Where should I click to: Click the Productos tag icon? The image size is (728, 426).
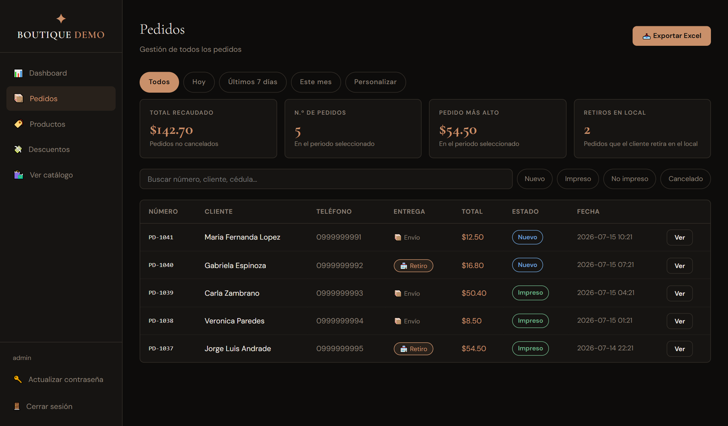coord(19,124)
